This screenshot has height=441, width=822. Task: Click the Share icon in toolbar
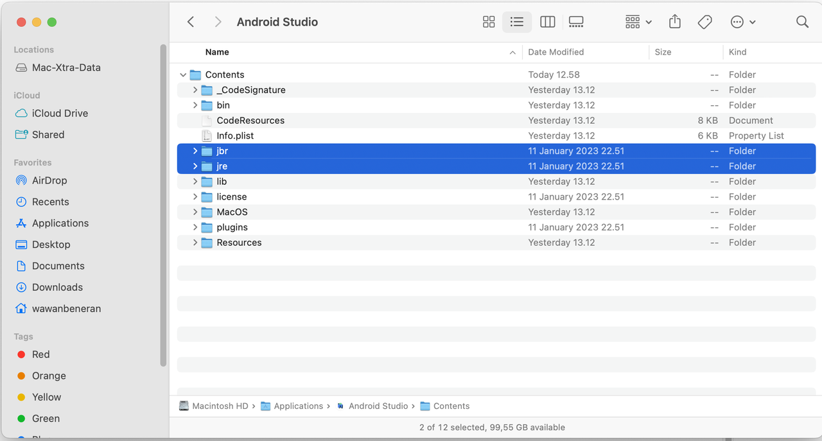[x=674, y=22]
